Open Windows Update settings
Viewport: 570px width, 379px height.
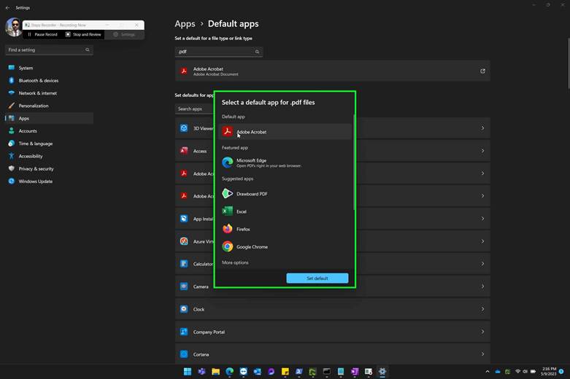pyautogui.click(x=49, y=181)
